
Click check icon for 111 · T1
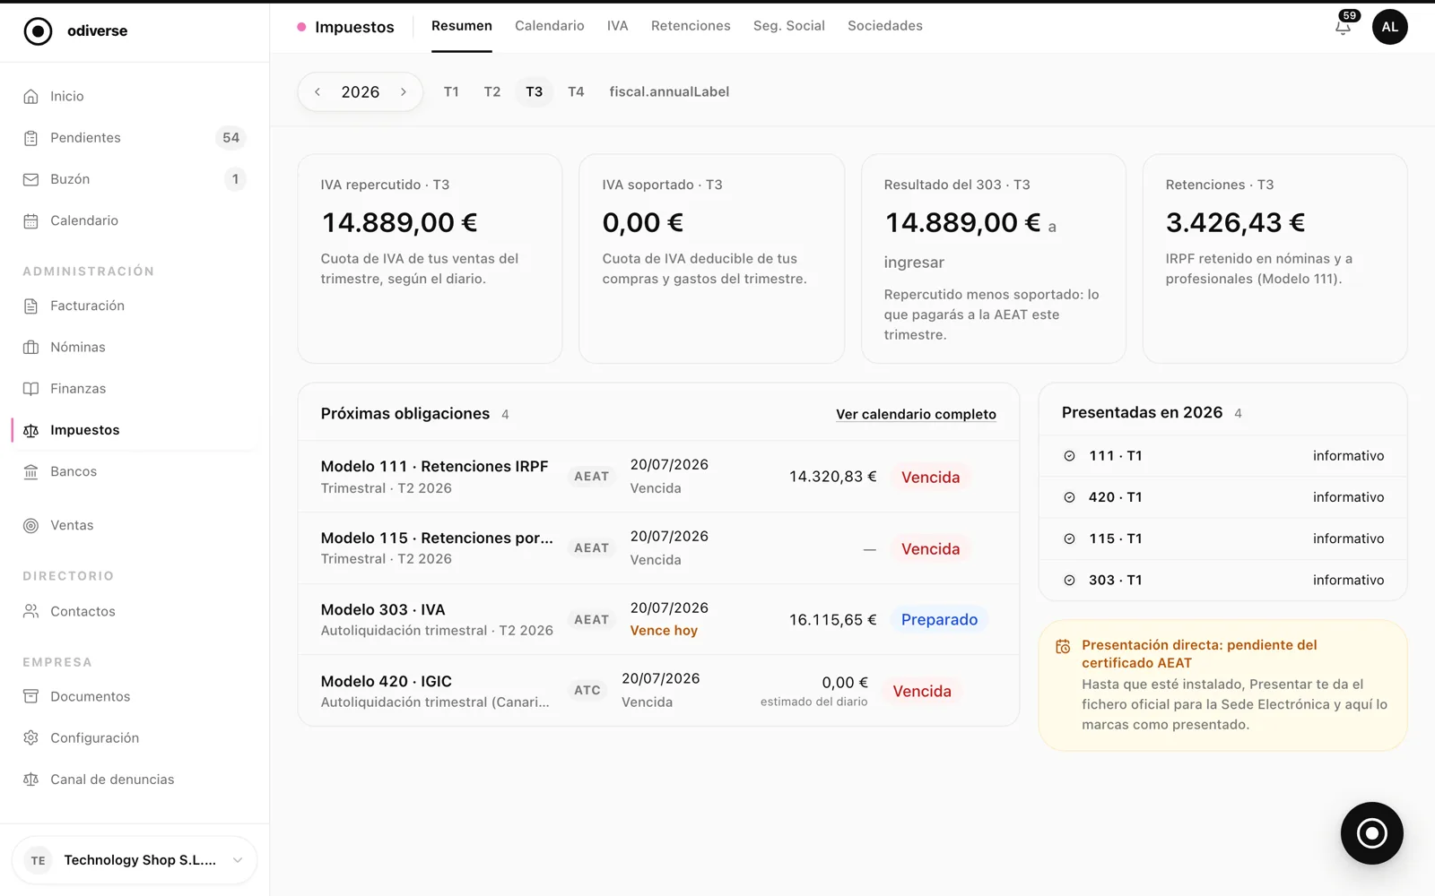[x=1069, y=456]
